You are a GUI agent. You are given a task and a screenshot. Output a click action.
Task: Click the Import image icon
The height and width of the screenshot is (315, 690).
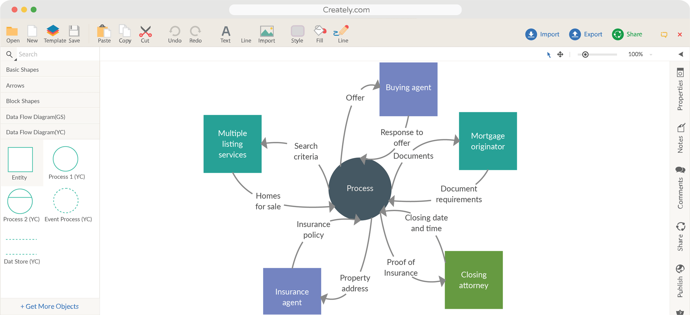(267, 32)
